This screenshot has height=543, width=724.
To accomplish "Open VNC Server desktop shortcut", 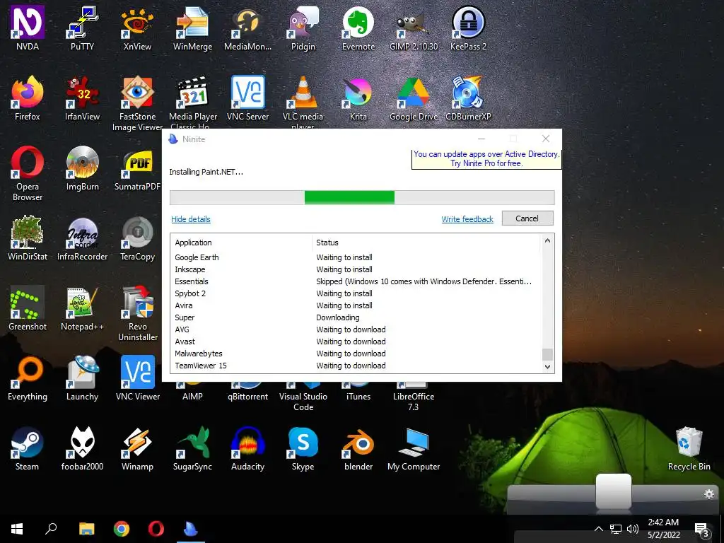I will pos(247,98).
